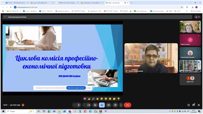Open Chrome tab search dropdown arrow
Screen dimensions: 203x114
[3, 3]
